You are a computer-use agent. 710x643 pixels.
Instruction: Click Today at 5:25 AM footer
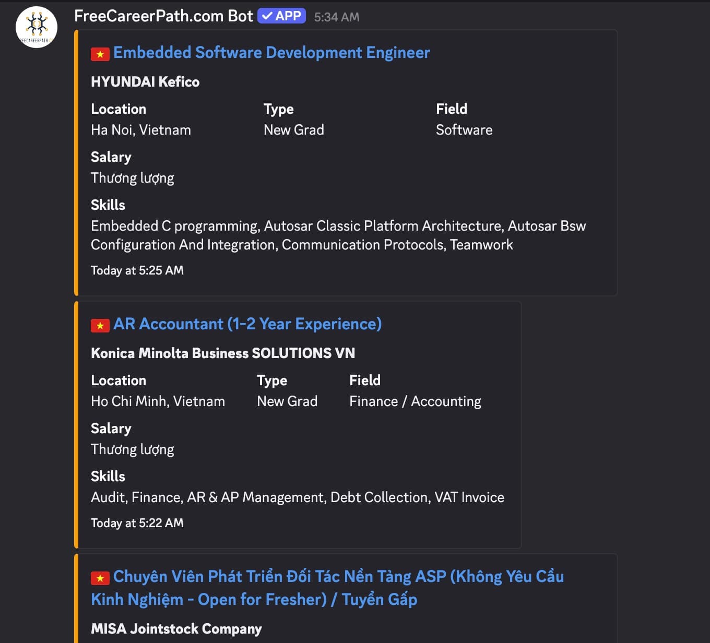pyautogui.click(x=137, y=270)
